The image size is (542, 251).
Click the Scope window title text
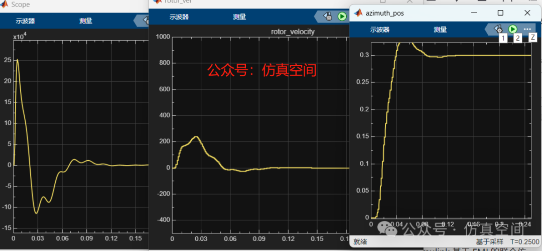pyautogui.click(x=21, y=5)
